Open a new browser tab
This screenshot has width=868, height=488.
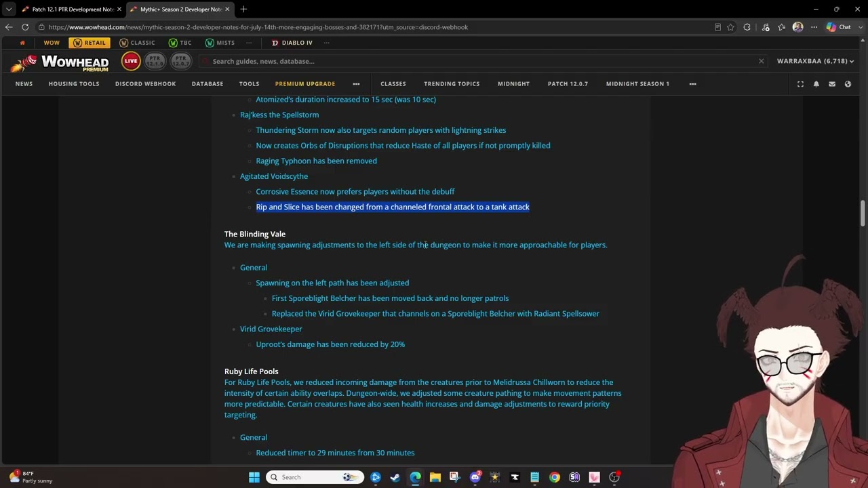243,9
